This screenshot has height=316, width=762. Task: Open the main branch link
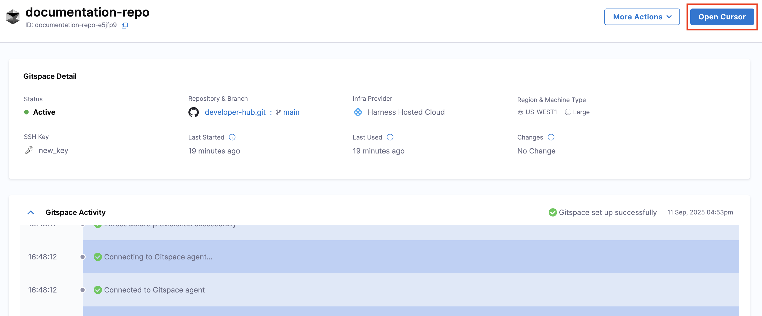[291, 112]
